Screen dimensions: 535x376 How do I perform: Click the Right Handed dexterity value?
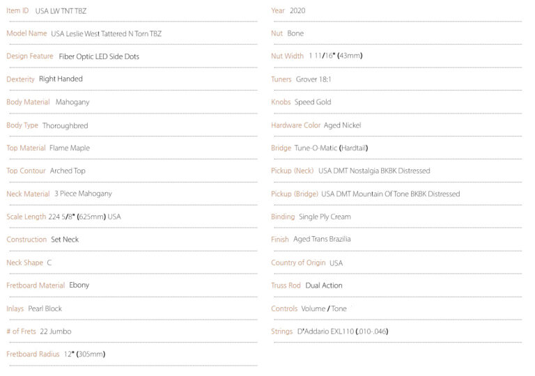pos(61,79)
